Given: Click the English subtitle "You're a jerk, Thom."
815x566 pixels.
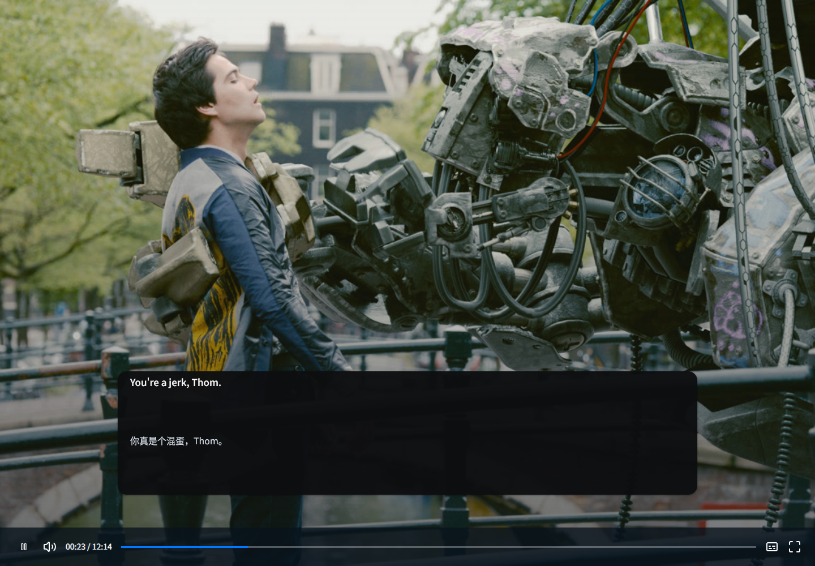Looking at the screenshot, I should 175,383.
